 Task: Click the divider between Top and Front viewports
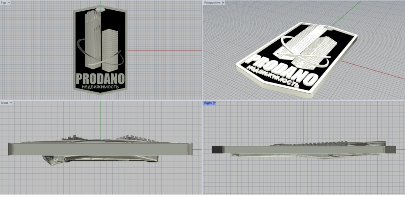pos(101,99)
